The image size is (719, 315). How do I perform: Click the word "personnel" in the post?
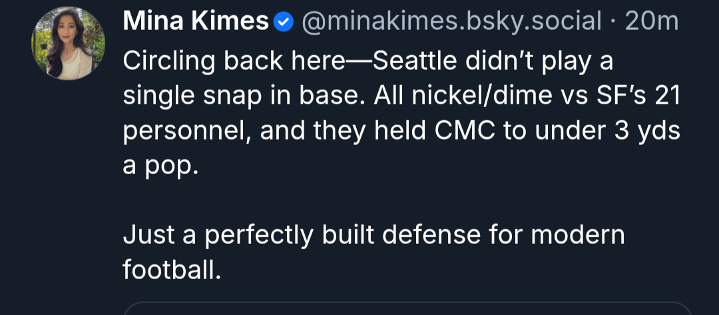pos(184,131)
